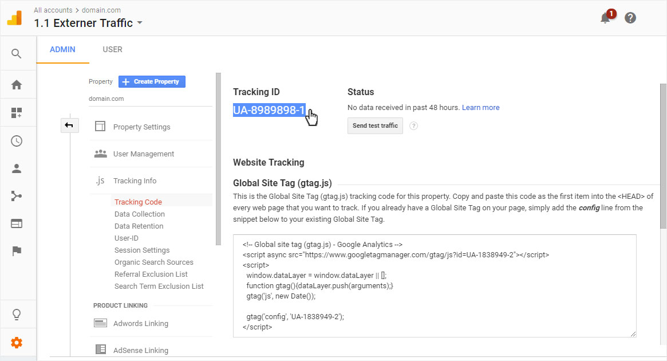Viewport: 667px width, 361px height.
Task: Open Search Term Exclusion List
Action: coord(159,286)
